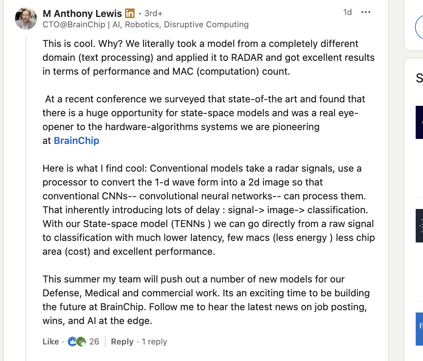Open the dotted dark sidebar thumbnail
423x361 pixels.
coord(419,226)
